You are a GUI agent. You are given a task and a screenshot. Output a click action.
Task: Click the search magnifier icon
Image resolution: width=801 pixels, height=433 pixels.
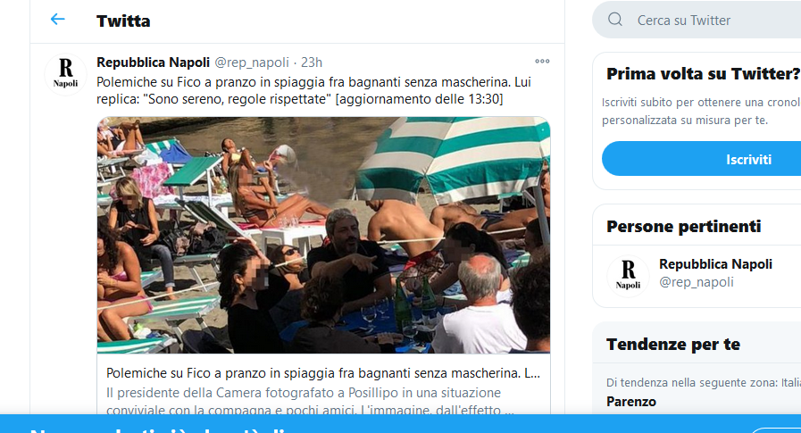pos(615,20)
